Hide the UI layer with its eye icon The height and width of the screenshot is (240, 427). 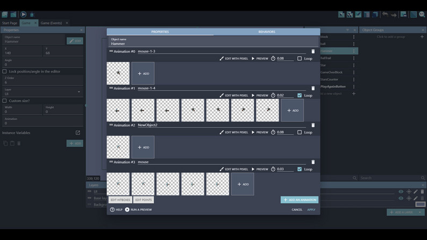click(x=401, y=192)
